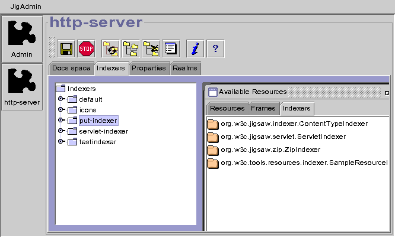395x237 pixels.
Task: Expand the default indexer node
Action: pos(61,99)
